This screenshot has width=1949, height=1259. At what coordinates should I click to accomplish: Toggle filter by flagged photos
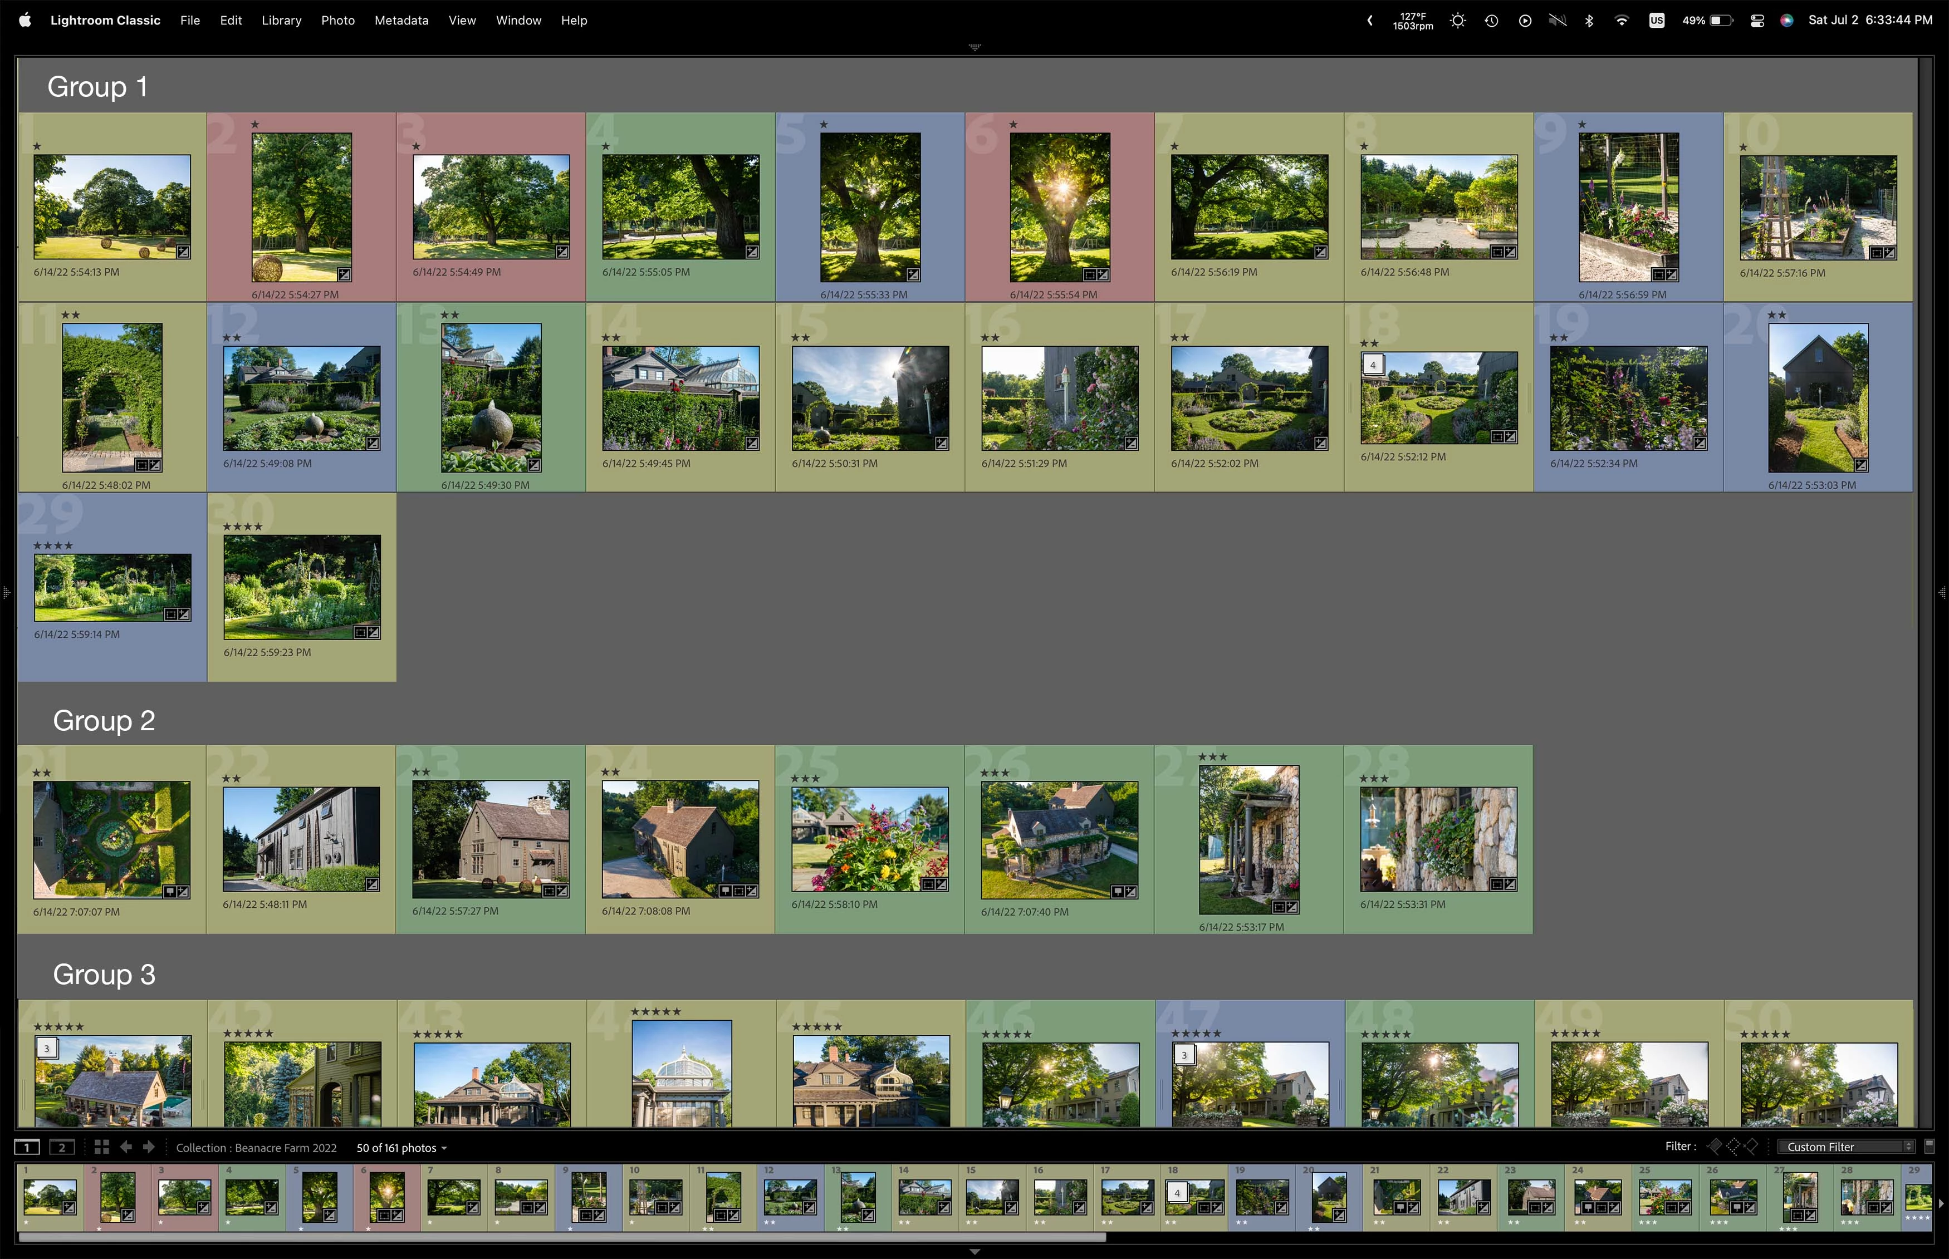point(1714,1146)
